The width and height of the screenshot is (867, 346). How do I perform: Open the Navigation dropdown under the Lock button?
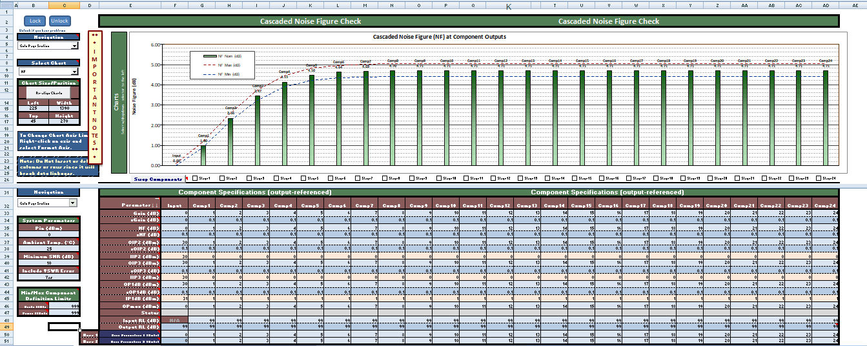point(74,46)
